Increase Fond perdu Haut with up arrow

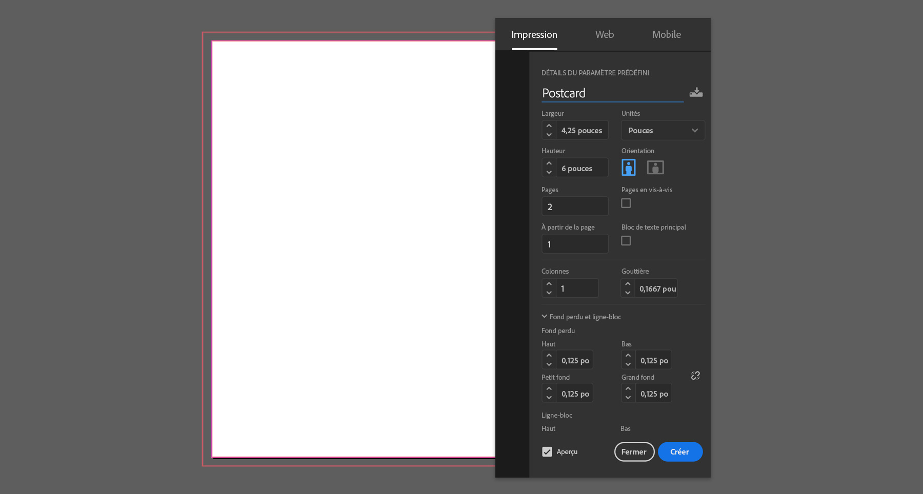point(549,355)
